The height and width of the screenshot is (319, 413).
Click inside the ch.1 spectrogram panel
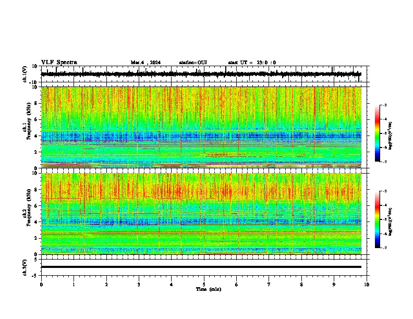click(x=201, y=127)
